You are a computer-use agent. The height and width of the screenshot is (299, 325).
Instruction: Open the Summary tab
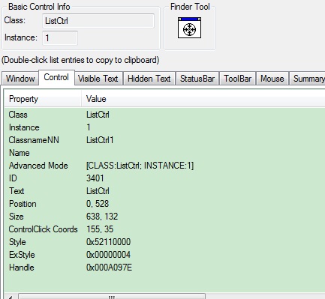(x=308, y=79)
